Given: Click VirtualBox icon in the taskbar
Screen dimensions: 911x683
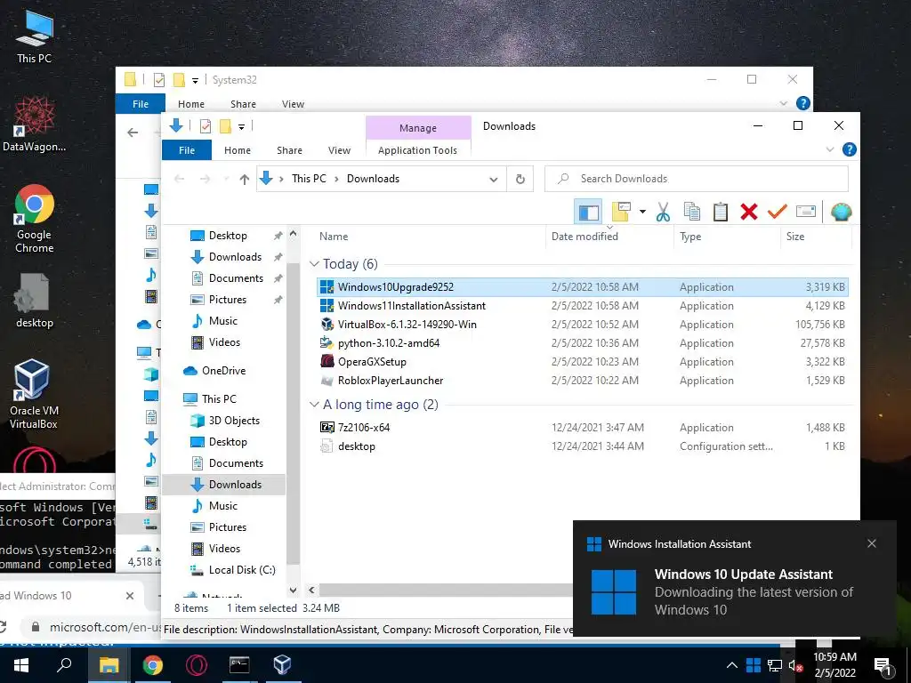Looking at the screenshot, I should [282, 664].
